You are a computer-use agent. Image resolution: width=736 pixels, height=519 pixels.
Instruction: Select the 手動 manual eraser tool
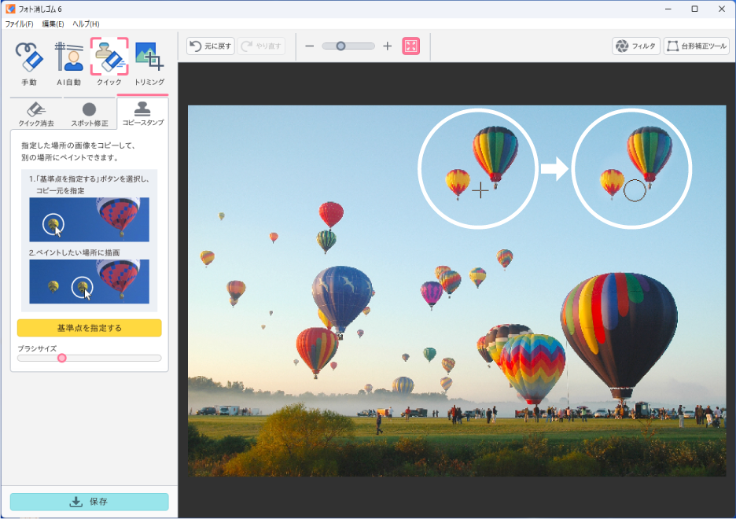pos(29,63)
